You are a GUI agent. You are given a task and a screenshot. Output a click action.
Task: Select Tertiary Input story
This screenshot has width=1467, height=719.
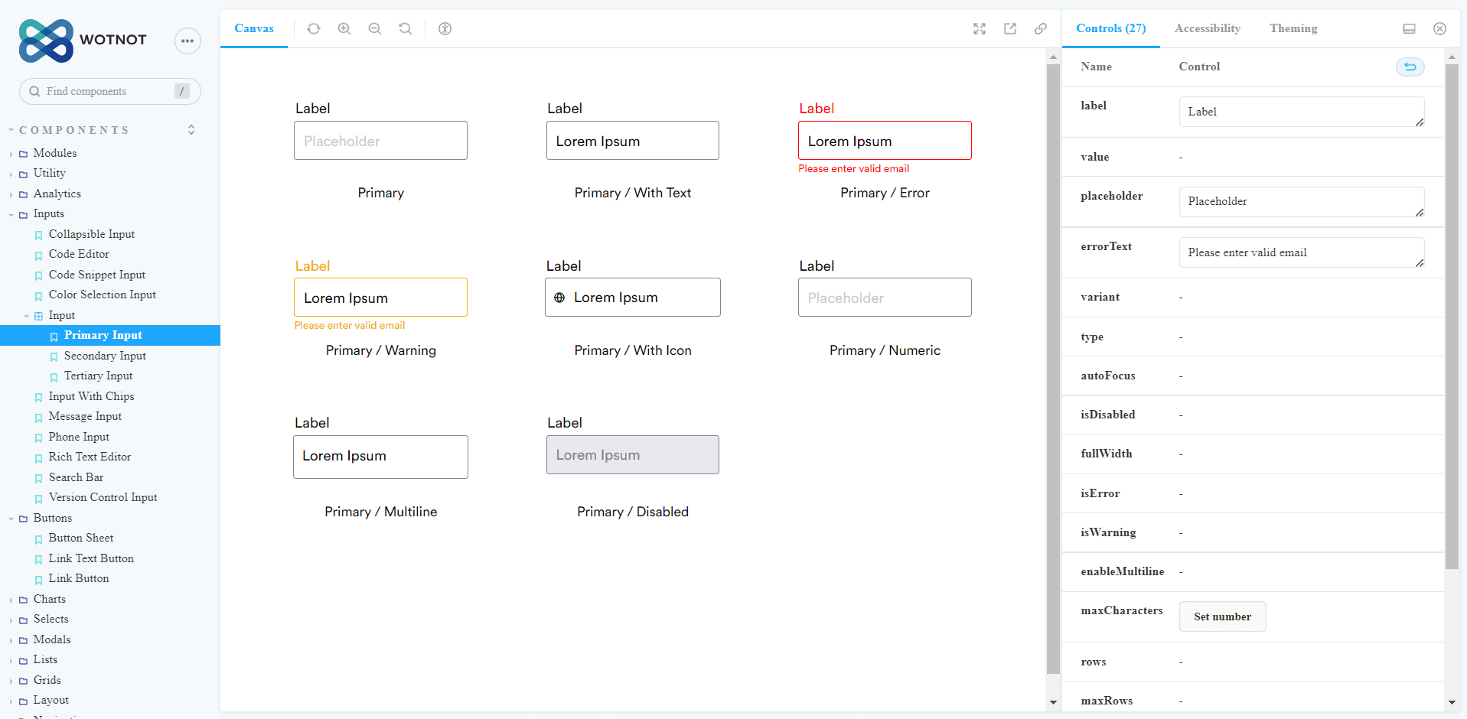(x=98, y=376)
